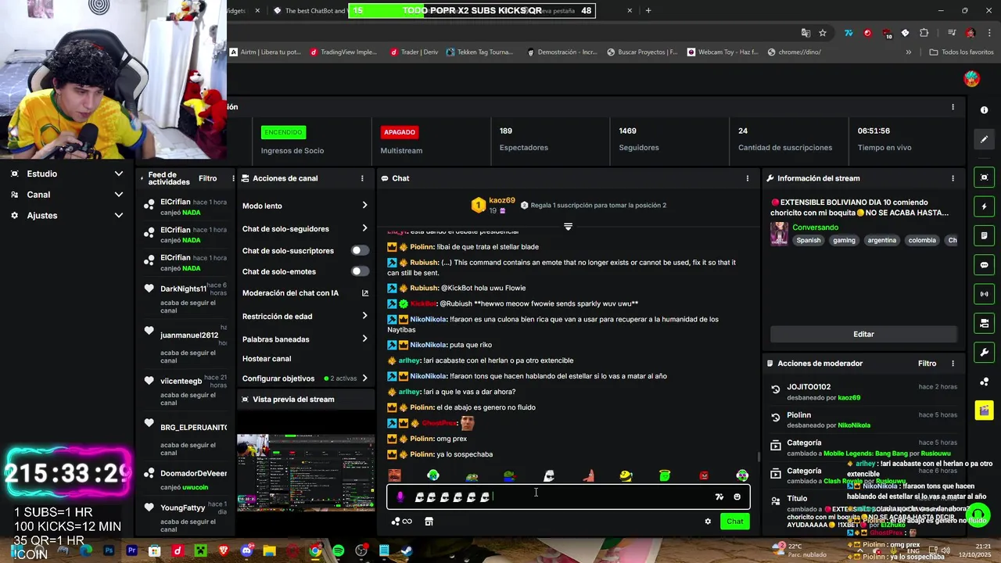Open Moderación del chat con IA external link

coord(365,293)
